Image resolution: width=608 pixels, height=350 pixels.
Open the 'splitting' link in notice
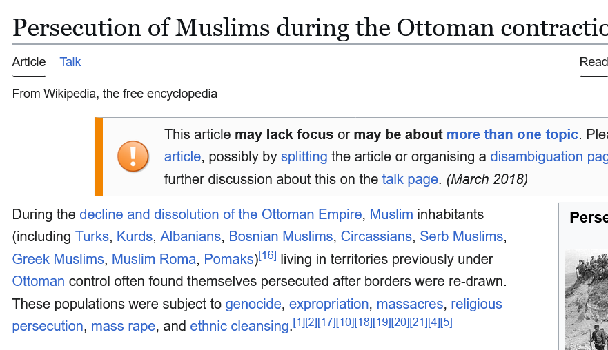click(304, 156)
